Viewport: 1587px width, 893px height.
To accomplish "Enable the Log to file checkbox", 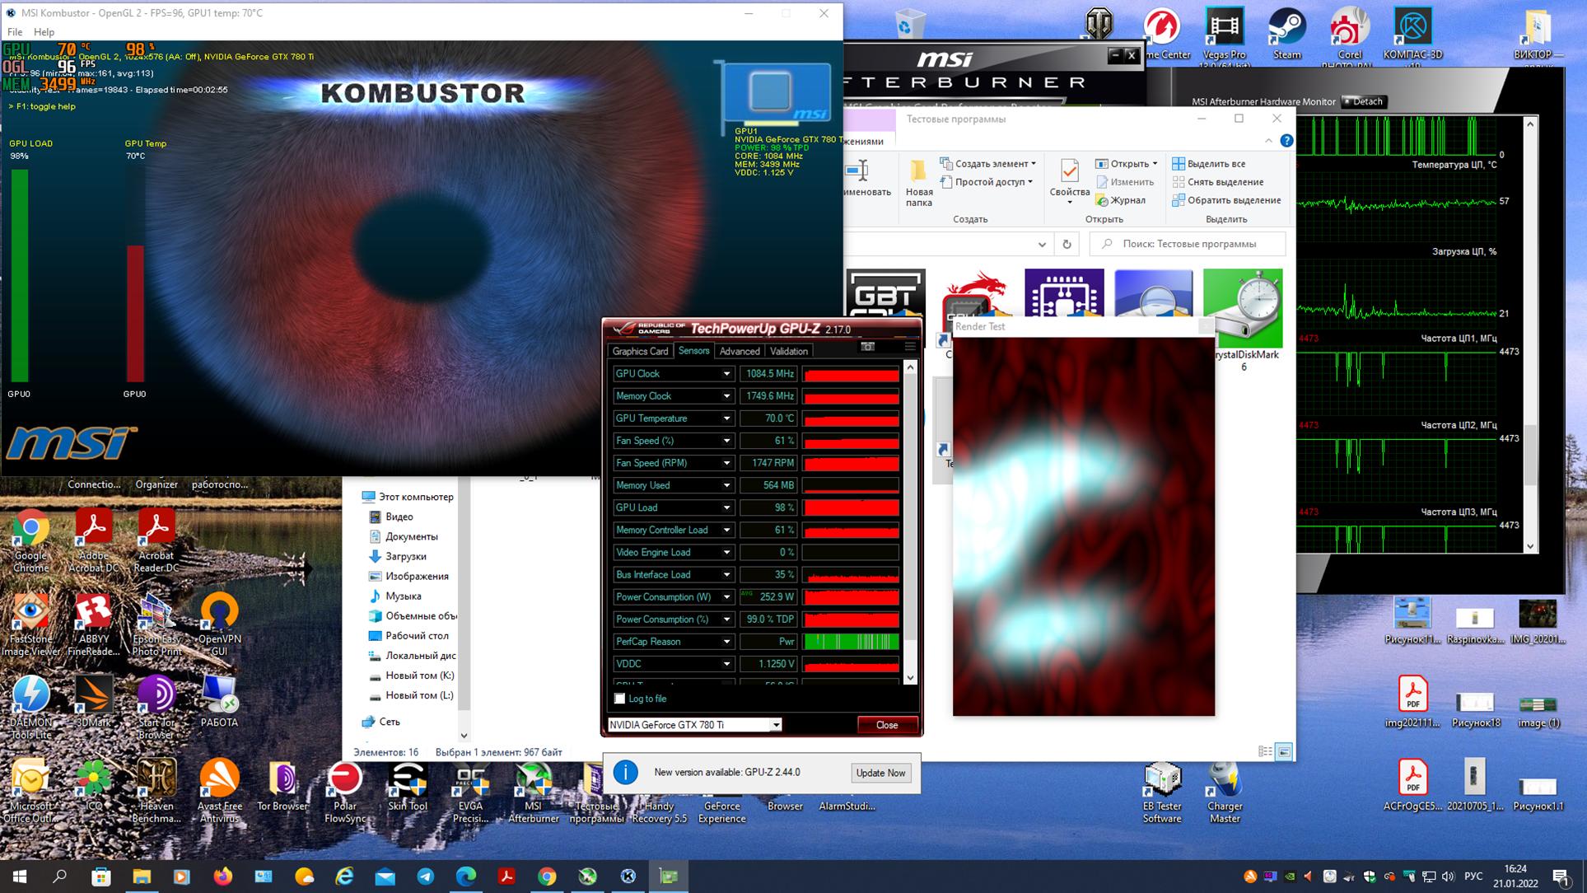I will pyautogui.click(x=620, y=699).
